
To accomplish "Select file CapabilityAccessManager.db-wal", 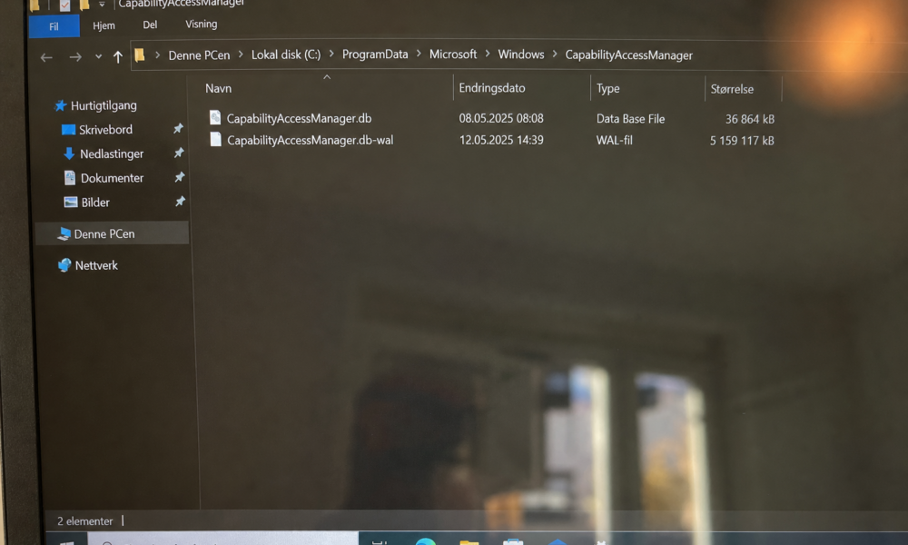I will [x=311, y=140].
